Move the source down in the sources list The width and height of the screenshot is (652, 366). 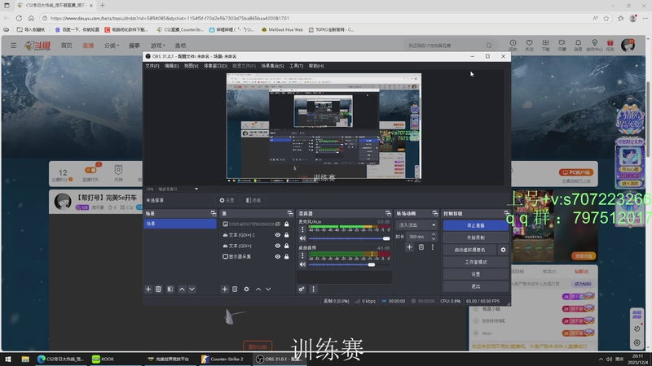268,289
